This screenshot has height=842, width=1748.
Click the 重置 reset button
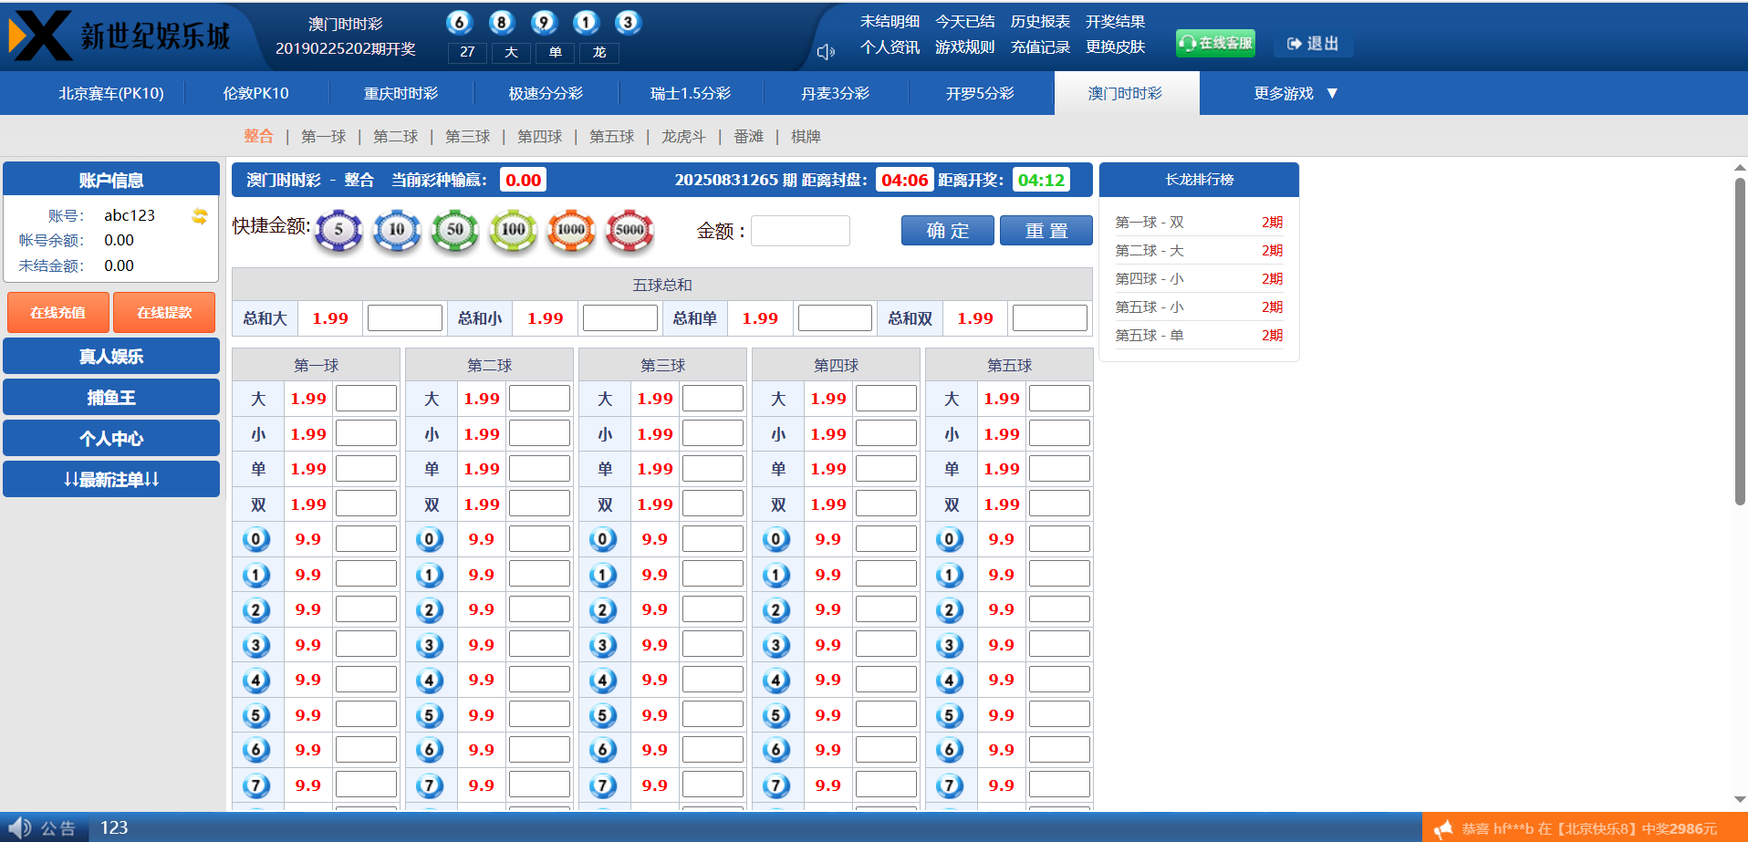[x=1046, y=231]
